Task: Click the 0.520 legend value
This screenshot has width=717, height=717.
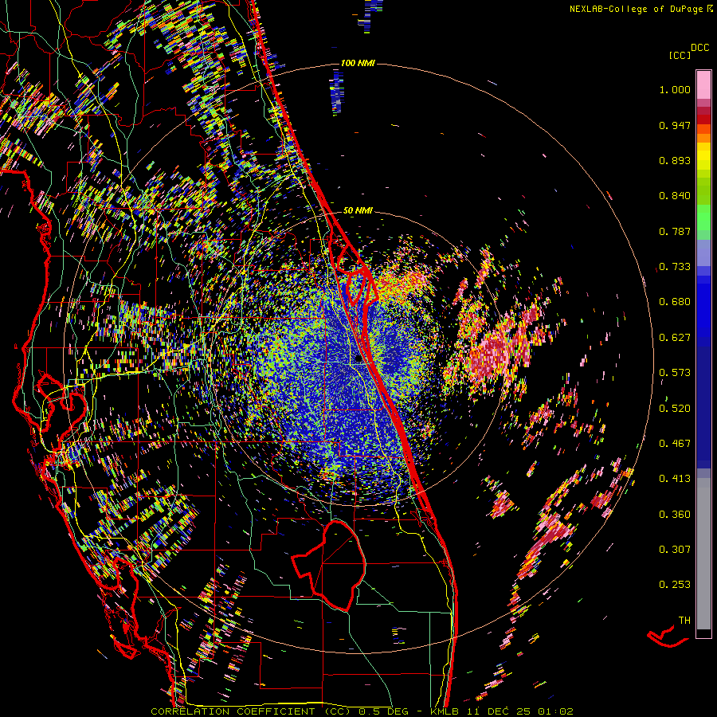Action: (675, 409)
